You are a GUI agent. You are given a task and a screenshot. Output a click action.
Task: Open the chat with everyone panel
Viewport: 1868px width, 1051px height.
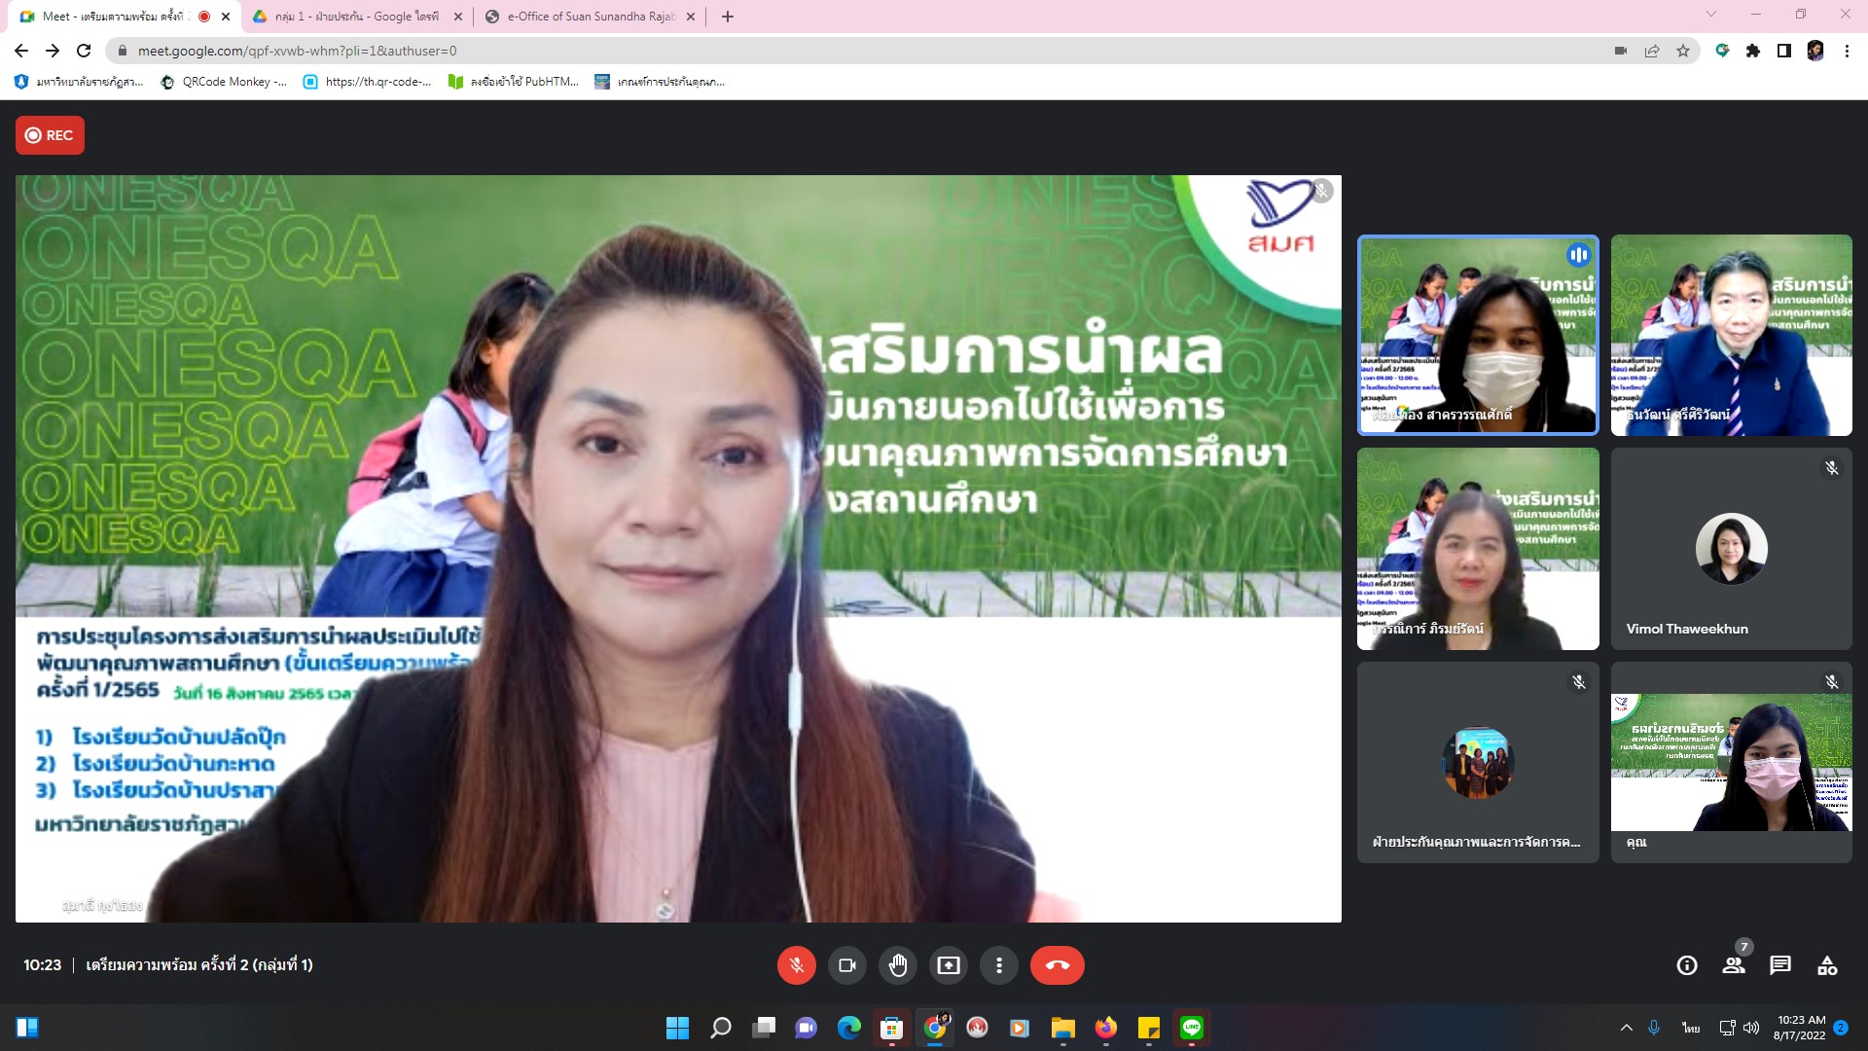click(x=1780, y=965)
